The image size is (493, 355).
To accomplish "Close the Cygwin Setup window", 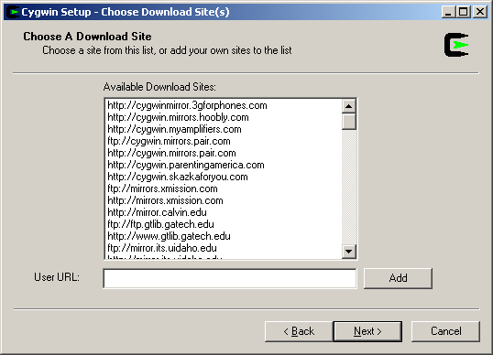I will (x=480, y=12).
